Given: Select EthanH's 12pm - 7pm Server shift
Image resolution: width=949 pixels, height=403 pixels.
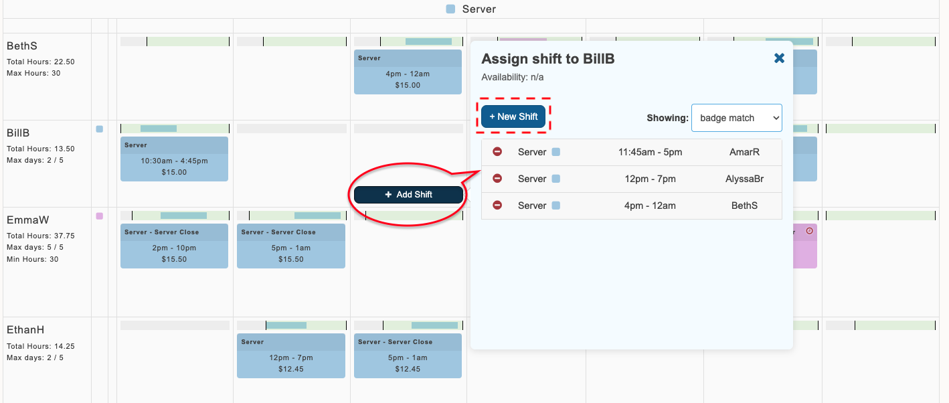Looking at the screenshot, I should tap(290, 355).
